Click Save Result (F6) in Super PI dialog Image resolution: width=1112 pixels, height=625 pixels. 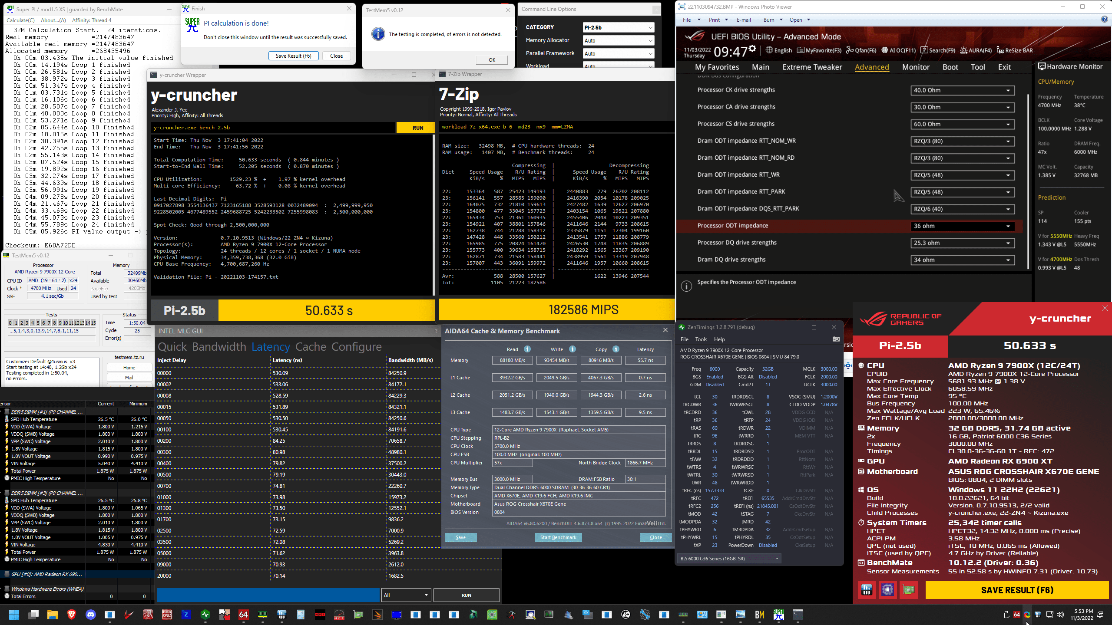293,56
